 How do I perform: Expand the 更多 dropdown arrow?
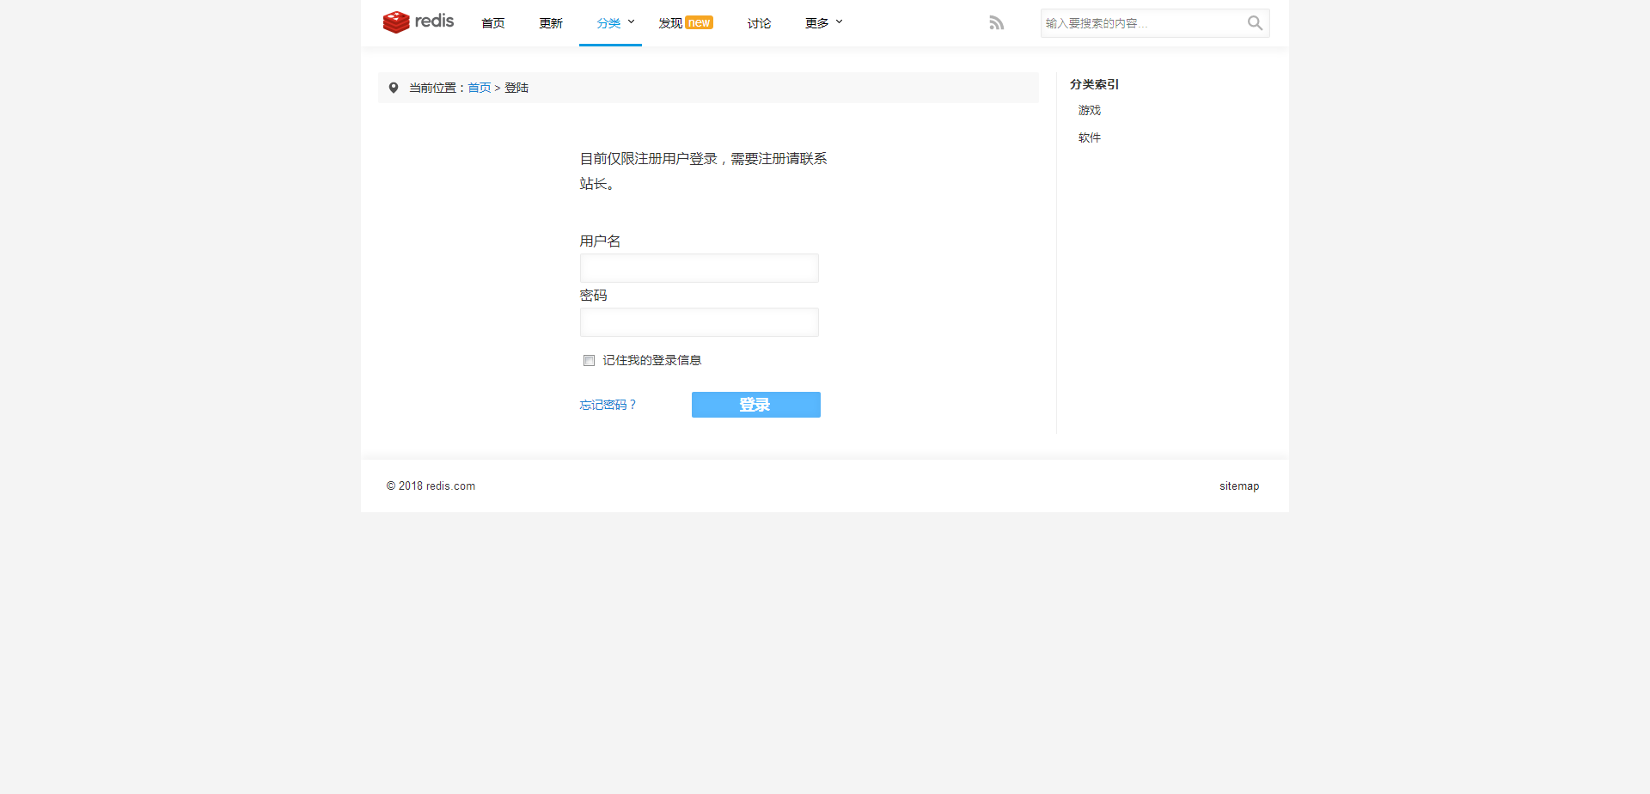click(839, 21)
